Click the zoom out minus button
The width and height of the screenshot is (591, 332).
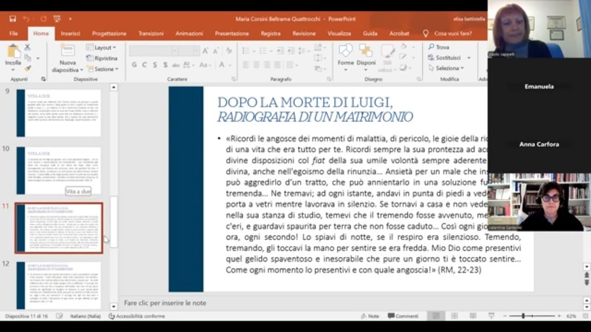pos(505,316)
